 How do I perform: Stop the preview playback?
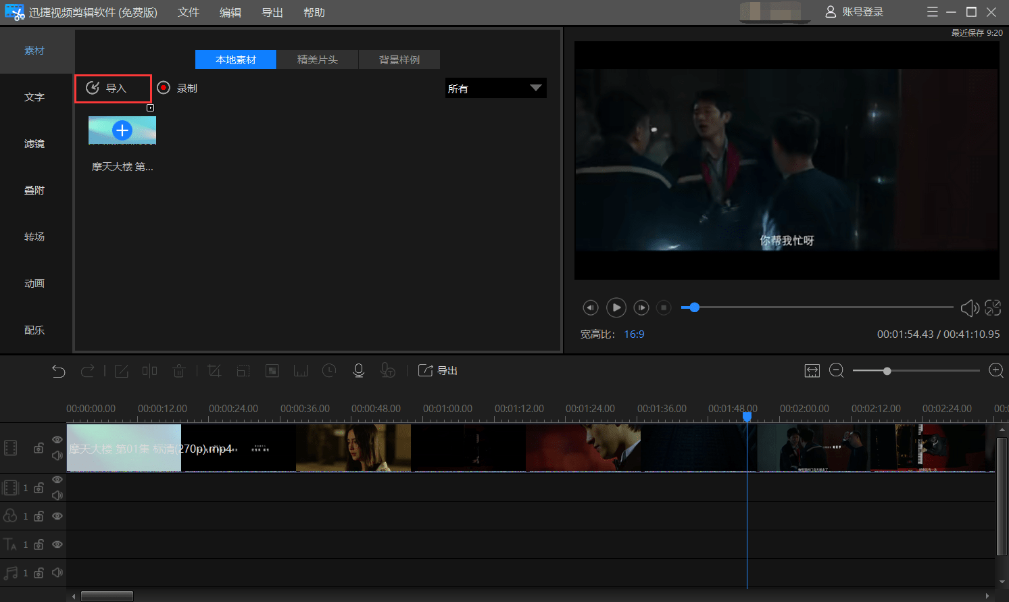(x=664, y=308)
